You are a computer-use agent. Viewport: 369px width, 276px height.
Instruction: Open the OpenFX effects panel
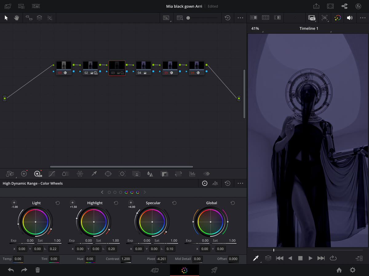tap(358, 6)
